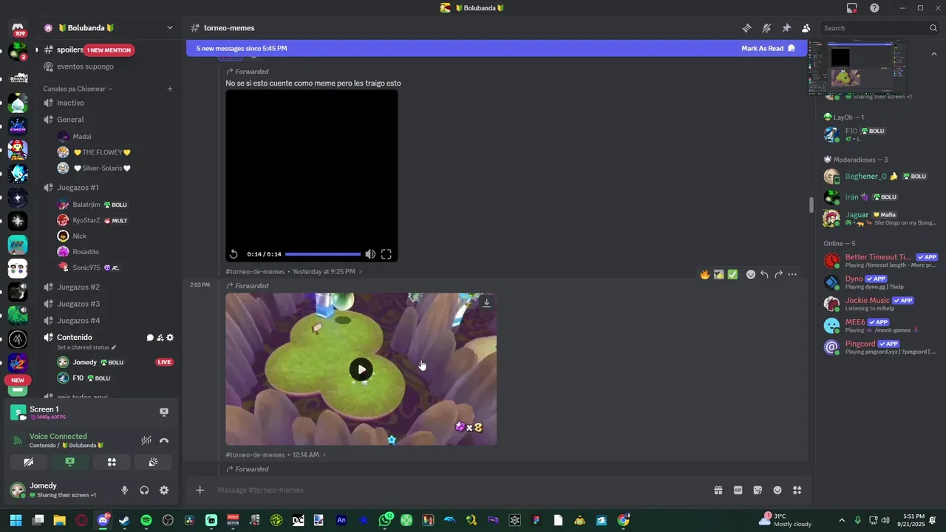The image size is (946, 532).
Task: Add fire emoji reaction
Action: (705, 274)
